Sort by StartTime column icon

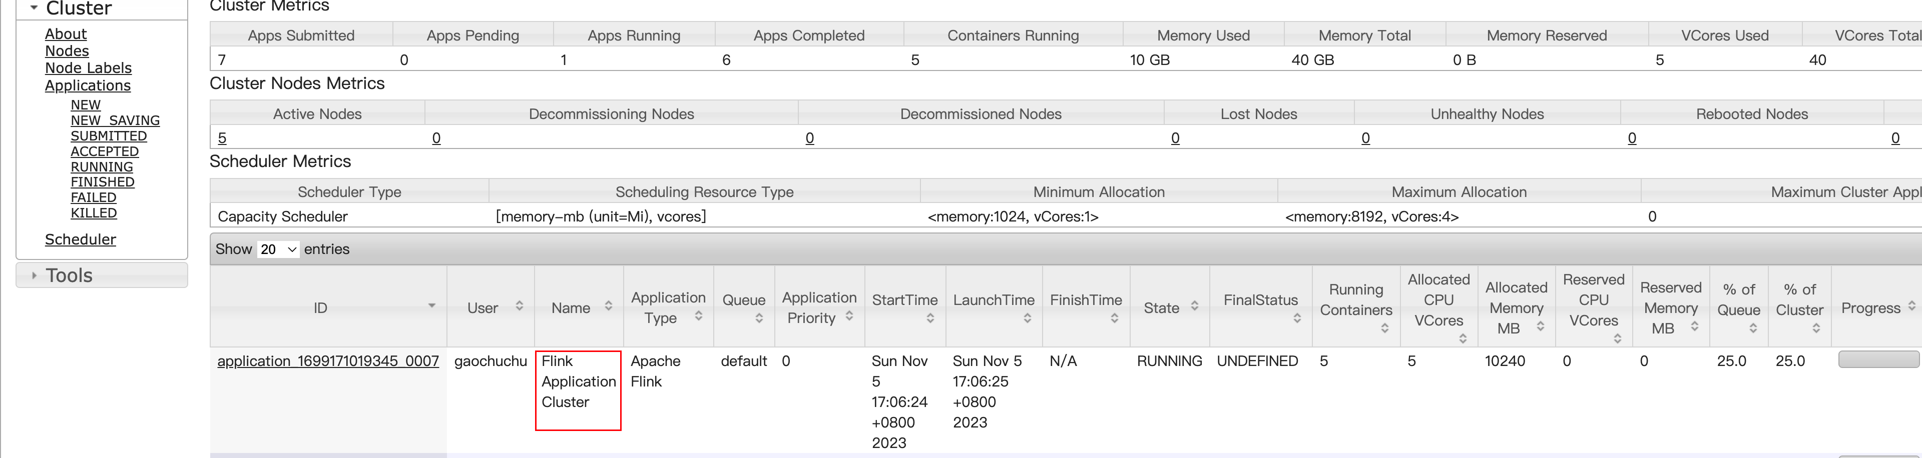point(930,318)
